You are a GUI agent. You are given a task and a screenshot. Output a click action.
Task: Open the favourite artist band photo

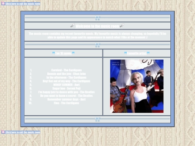pos(137,86)
